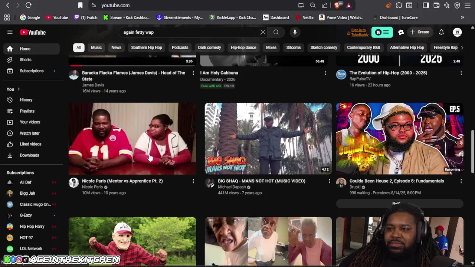Select the Podcasts filter chip

point(180,47)
